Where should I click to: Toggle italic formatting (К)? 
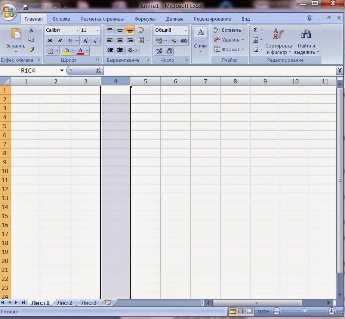(x=60, y=41)
